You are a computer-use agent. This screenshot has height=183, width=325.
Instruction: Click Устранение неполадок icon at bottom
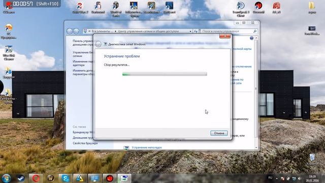click(x=126, y=148)
